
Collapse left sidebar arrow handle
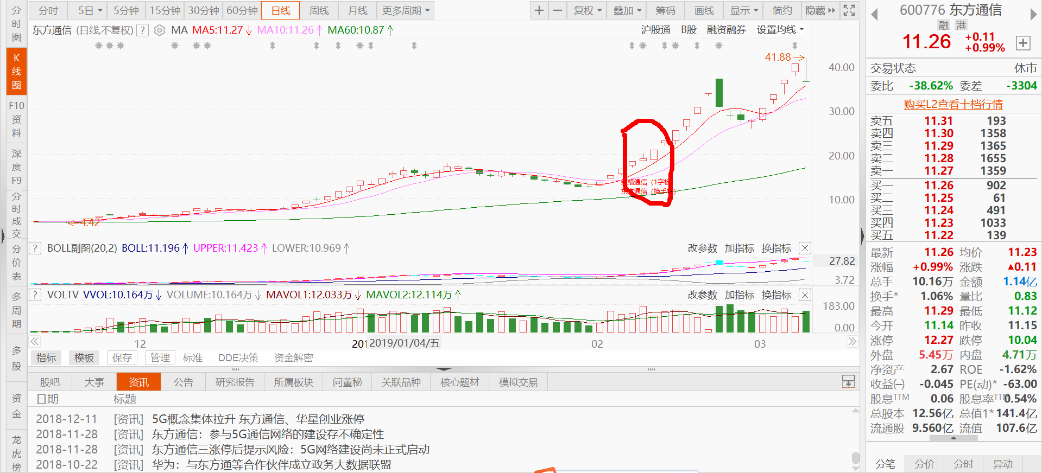3,235
